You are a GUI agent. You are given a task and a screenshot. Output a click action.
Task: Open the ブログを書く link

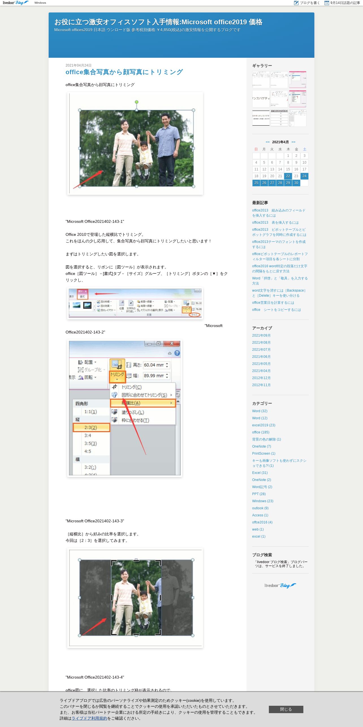click(310, 3)
